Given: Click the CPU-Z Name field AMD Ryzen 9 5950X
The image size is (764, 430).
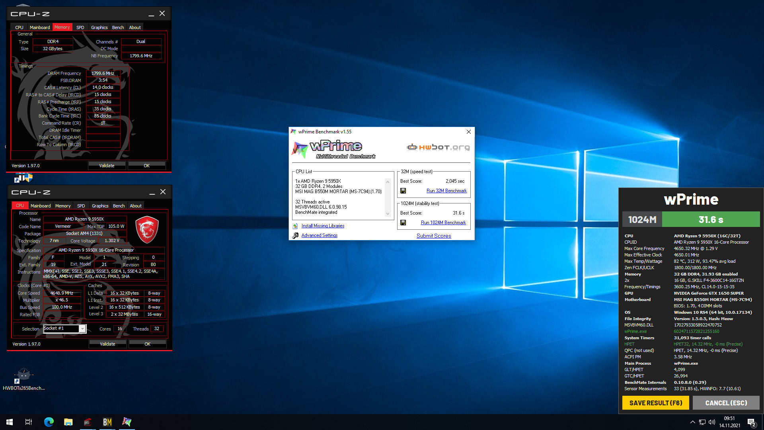Looking at the screenshot, I should click(84, 219).
